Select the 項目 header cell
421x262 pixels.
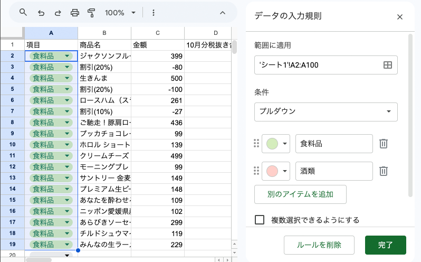(51, 45)
